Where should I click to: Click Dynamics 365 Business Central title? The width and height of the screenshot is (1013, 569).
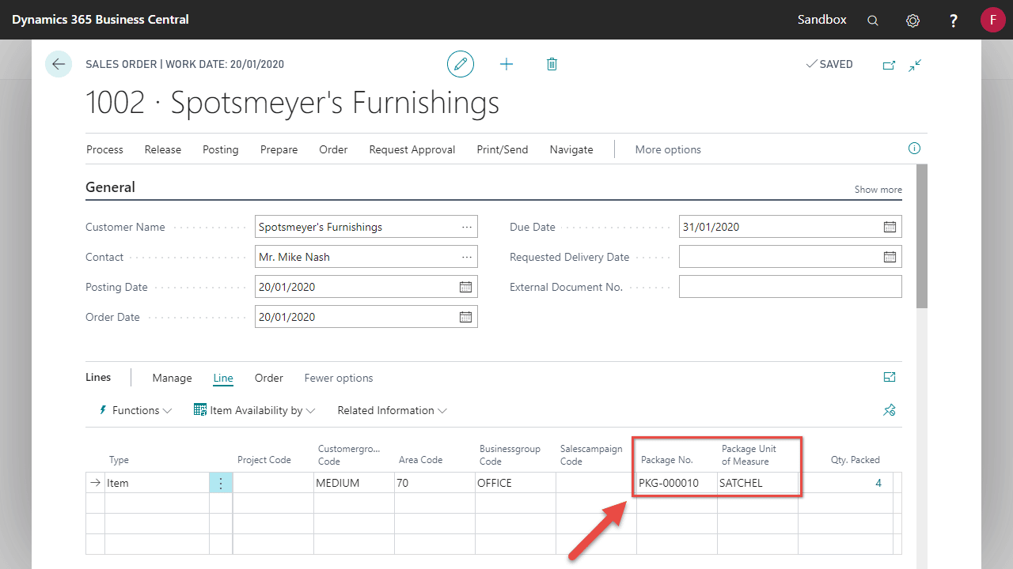(x=101, y=20)
